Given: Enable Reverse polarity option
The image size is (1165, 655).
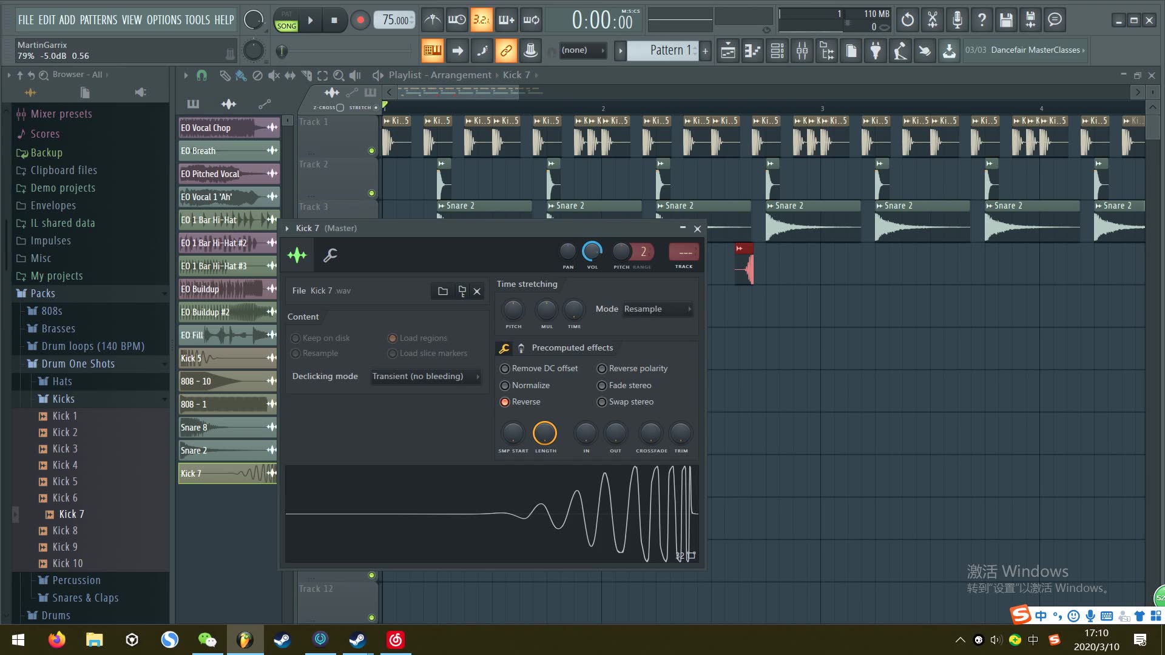Looking at the screenshot, I should 632,369.
